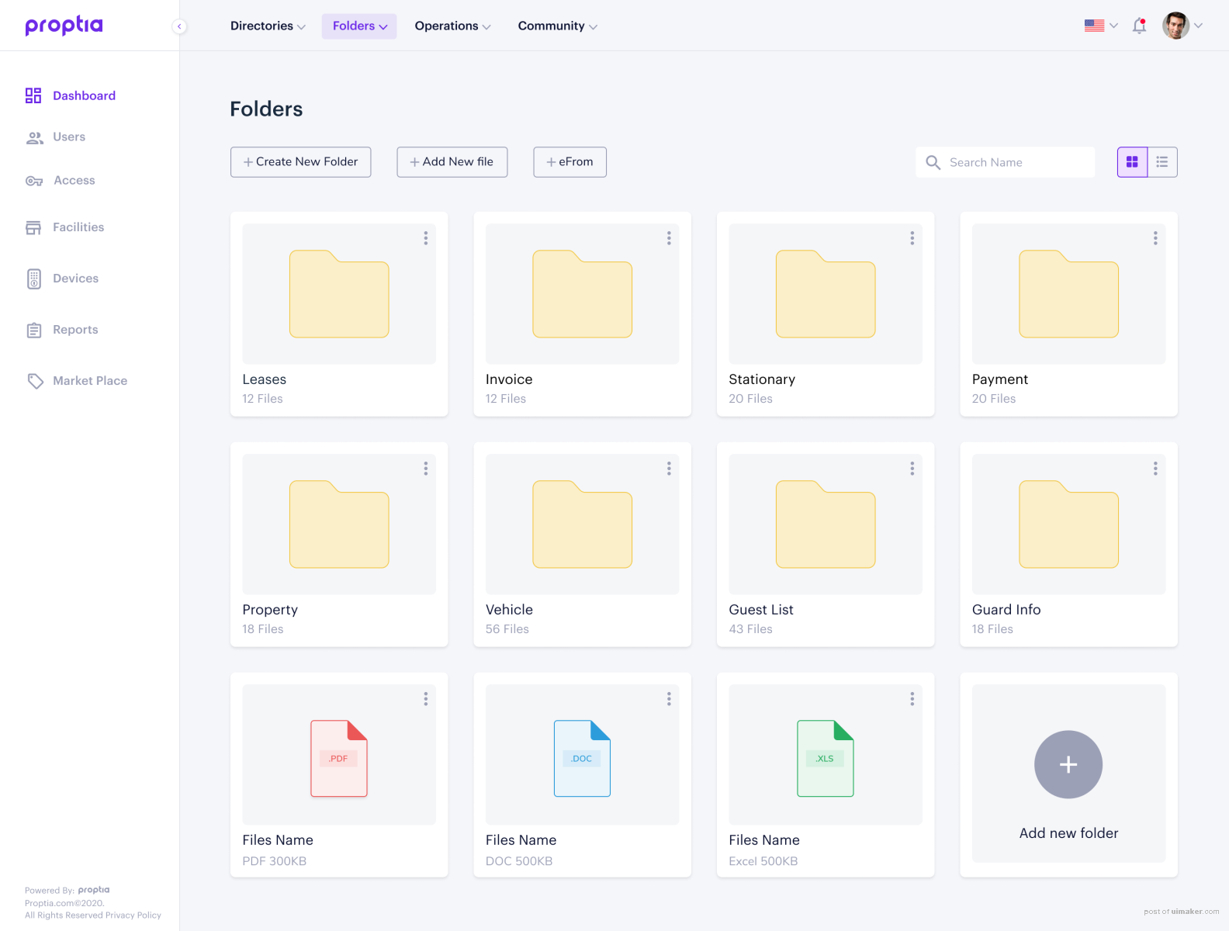Click the Create New Folder button

[301, 162]
